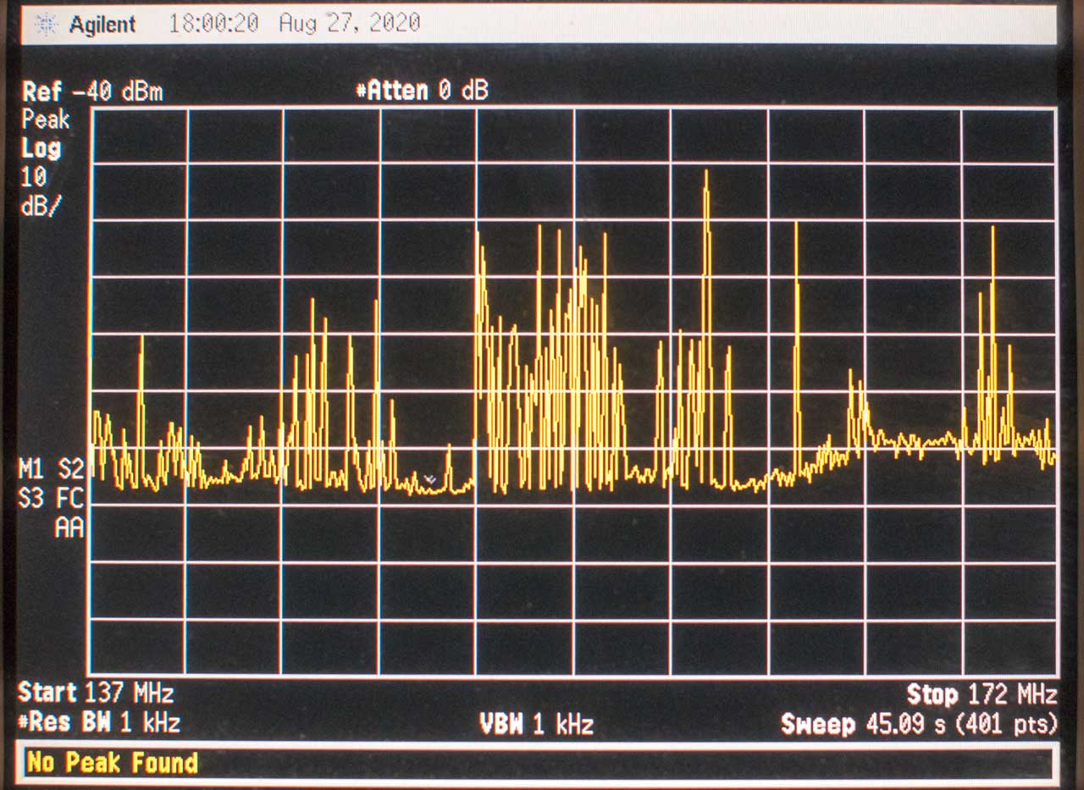Click the Agilent brand name in title bar
This screenshot has height=790, width=1084.
coord(102,25)
